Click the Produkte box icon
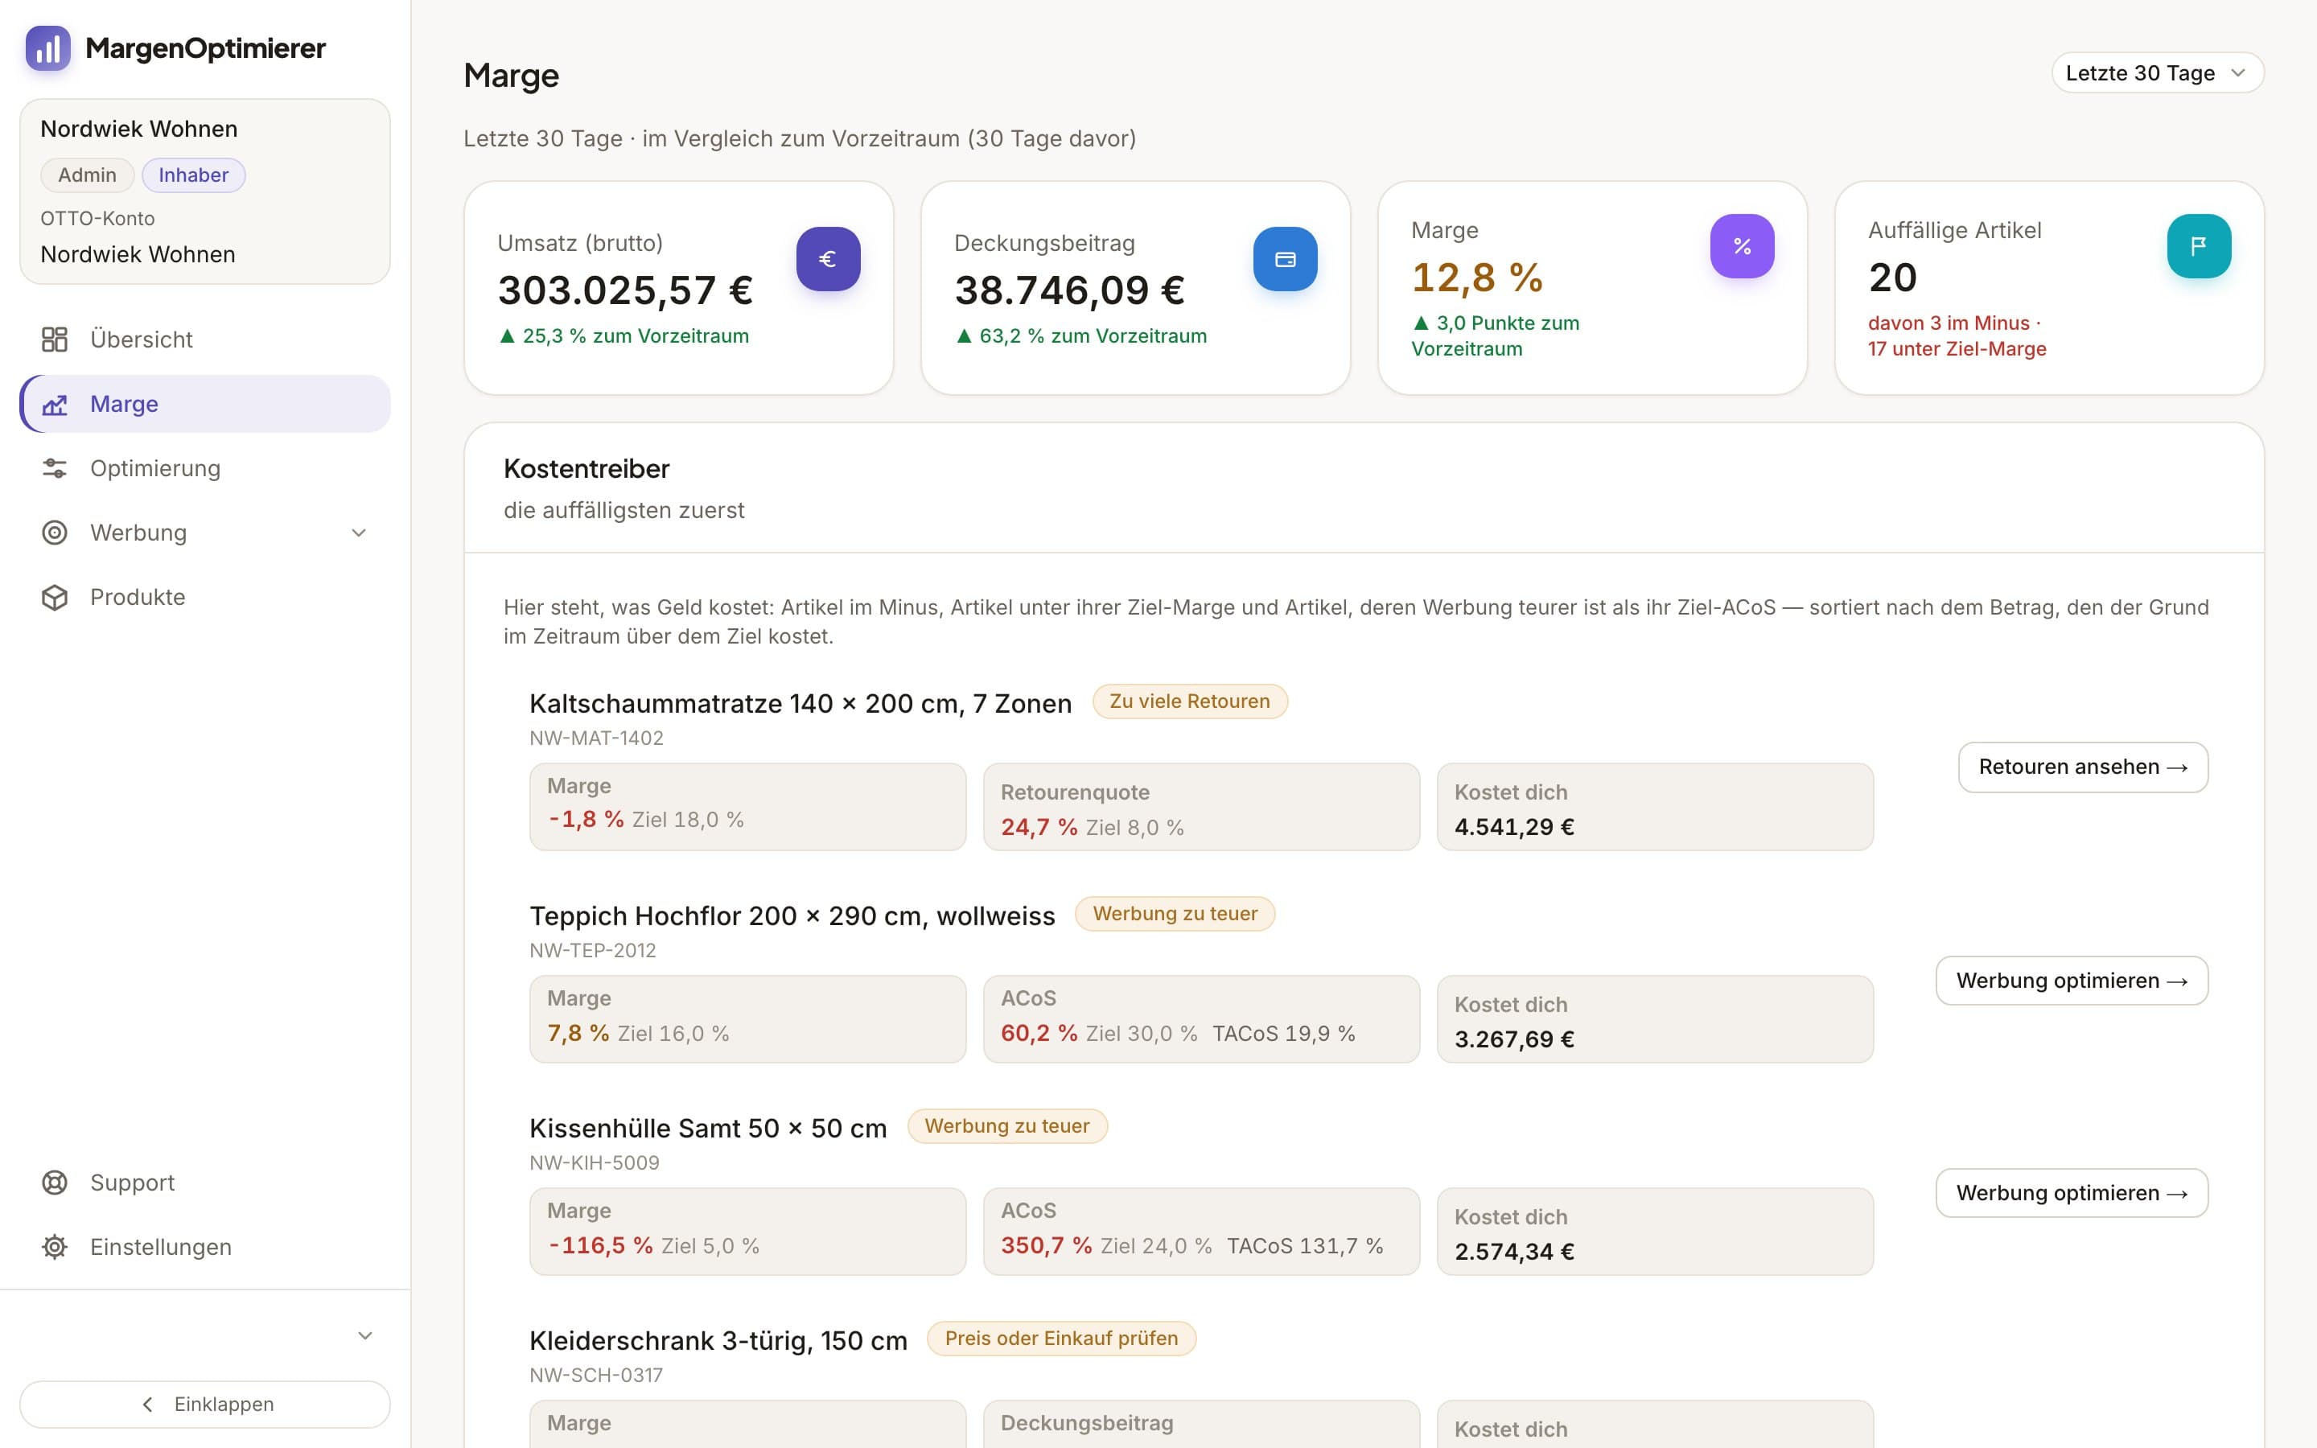 click(55, 597)
